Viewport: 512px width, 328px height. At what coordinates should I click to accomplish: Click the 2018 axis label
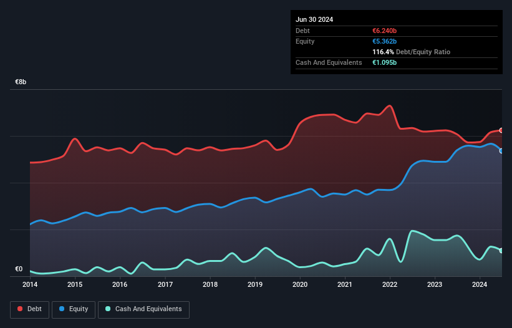(x=210, y=284)
